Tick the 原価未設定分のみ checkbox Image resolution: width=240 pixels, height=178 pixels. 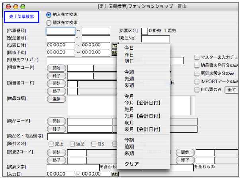(x=197, y=73)
